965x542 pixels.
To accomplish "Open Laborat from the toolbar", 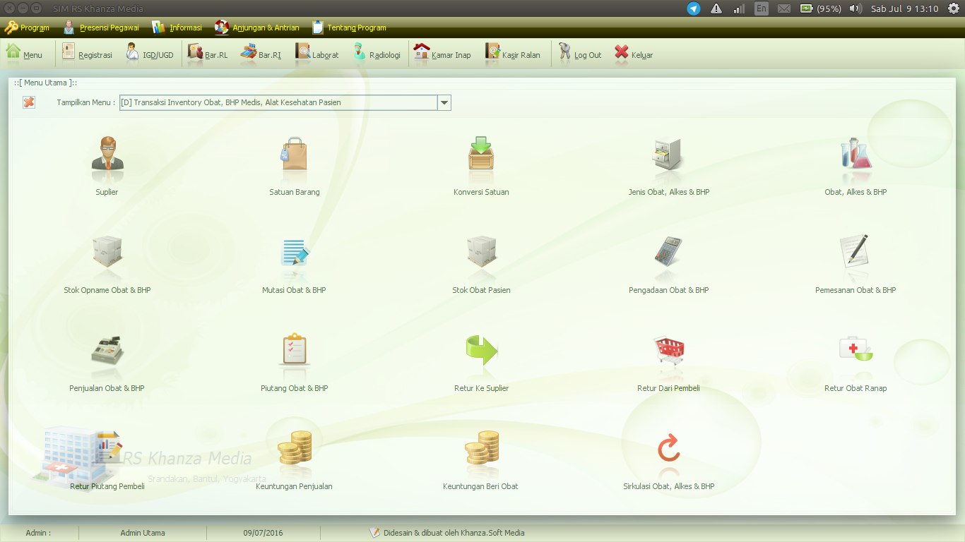I will [316, 53].
